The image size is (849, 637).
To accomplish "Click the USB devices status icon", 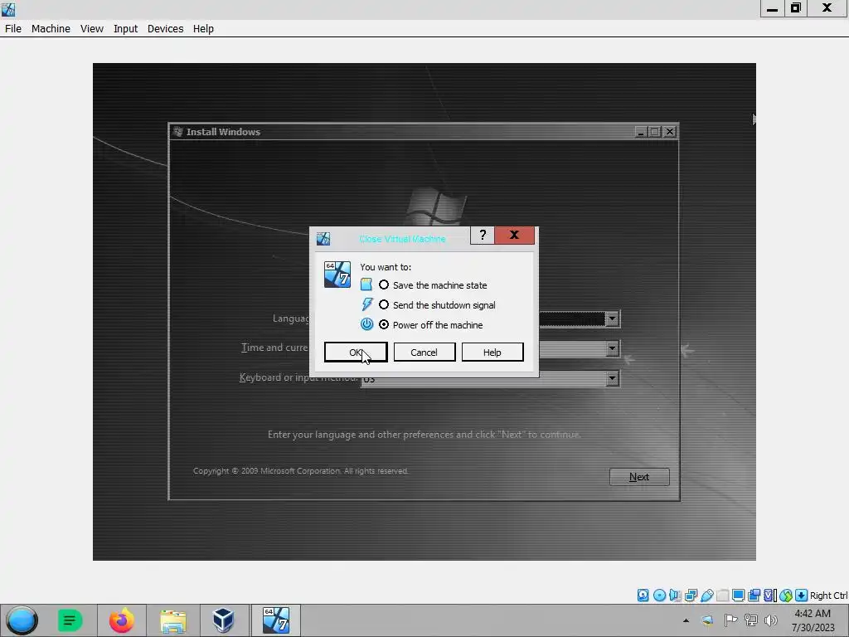I will (706, 596).
